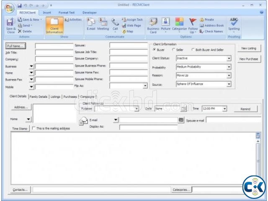The width and height of the screenshot is (268, 201).
Task: Expand the Source dropdown
Action: (x=229, y=84)
